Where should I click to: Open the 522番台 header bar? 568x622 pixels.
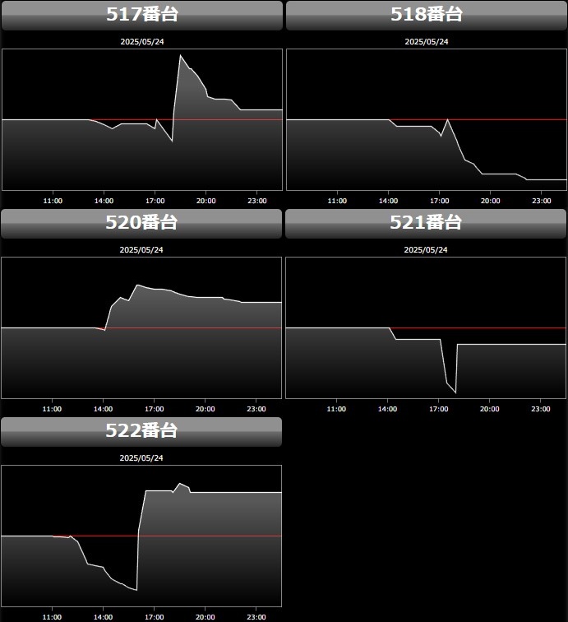point(141,431)
